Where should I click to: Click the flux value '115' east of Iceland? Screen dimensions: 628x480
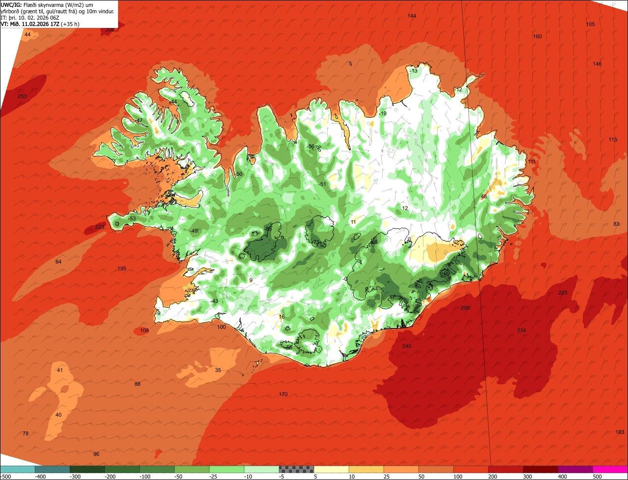[613, 139]
